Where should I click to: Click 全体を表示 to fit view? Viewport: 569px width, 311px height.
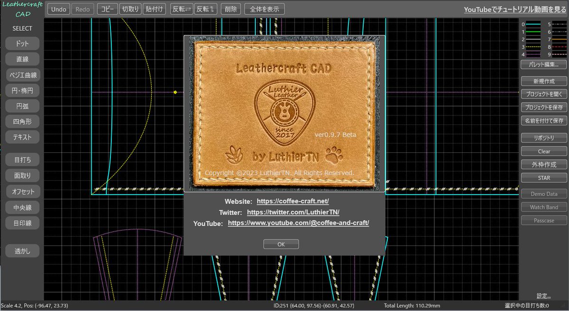[265, 9]
